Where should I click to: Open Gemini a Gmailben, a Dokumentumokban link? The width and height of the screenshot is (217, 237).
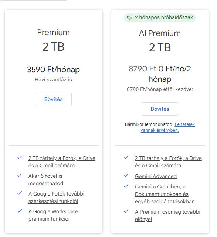[x=165, y=194]
